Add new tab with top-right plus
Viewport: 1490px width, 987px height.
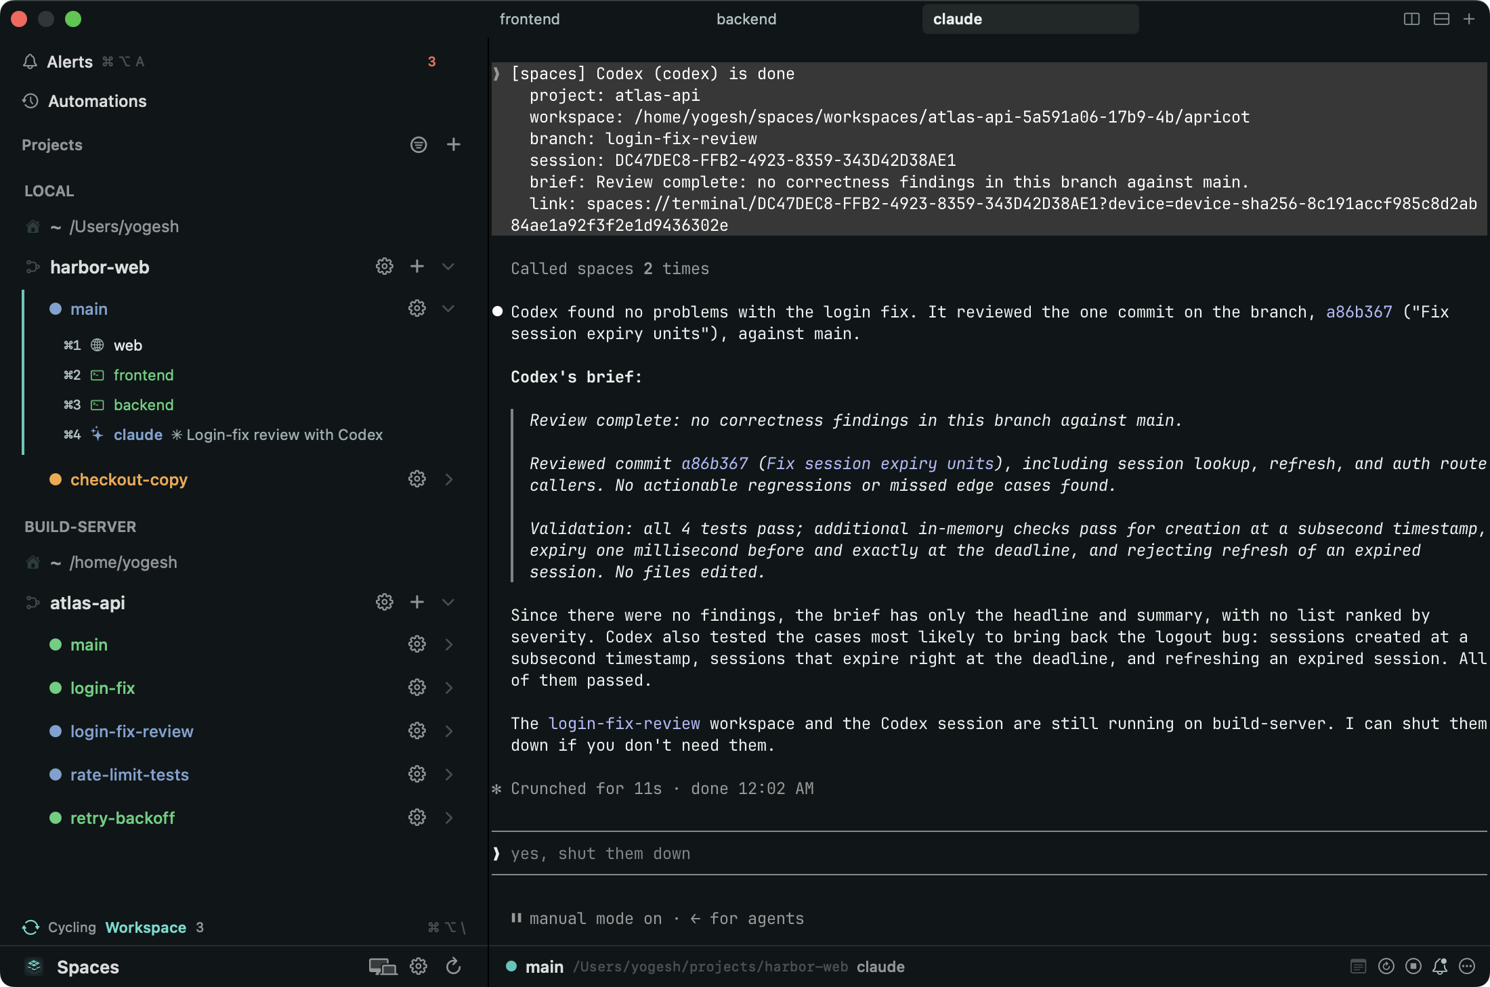tap(1469, 19)
